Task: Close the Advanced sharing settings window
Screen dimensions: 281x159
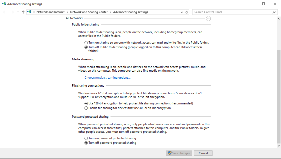Action: click(x=275, y=4)
